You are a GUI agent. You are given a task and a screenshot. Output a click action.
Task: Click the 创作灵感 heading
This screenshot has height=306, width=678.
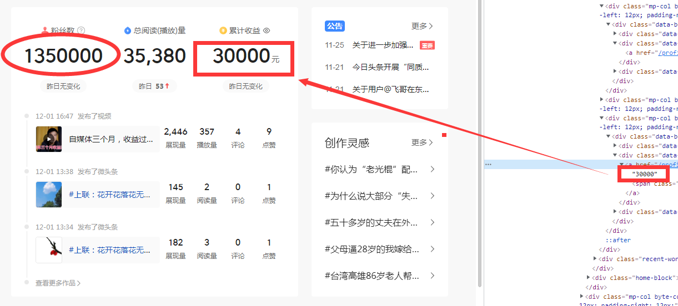click(347, 143)
